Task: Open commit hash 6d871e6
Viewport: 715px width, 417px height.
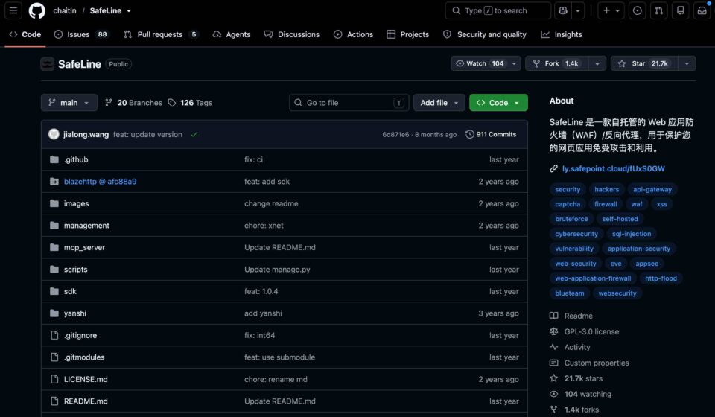Action: coord(395,135)
